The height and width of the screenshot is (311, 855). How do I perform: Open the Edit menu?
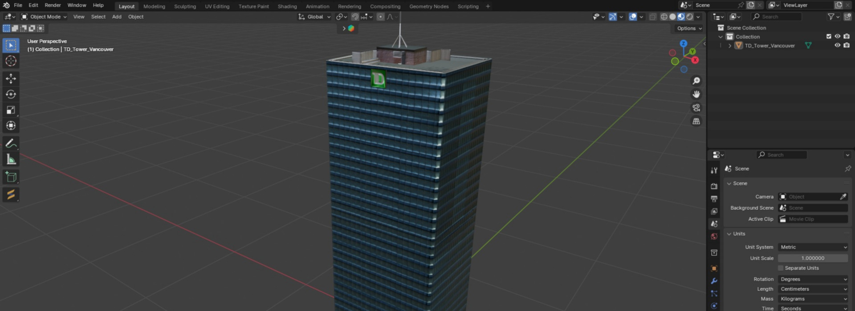[x=33, y=5]
